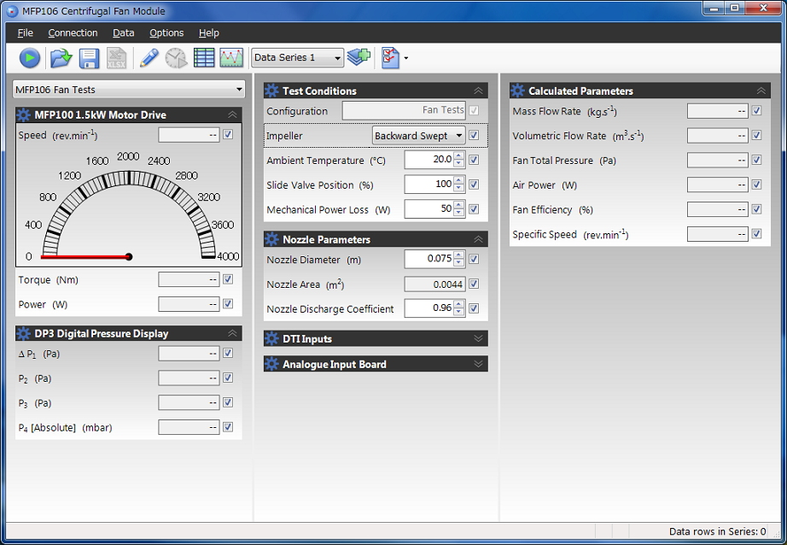The width and height of the screenshot is (787, 545).
Task: Collapse the Calculated Parameters panel
Action: pos(761,91)
